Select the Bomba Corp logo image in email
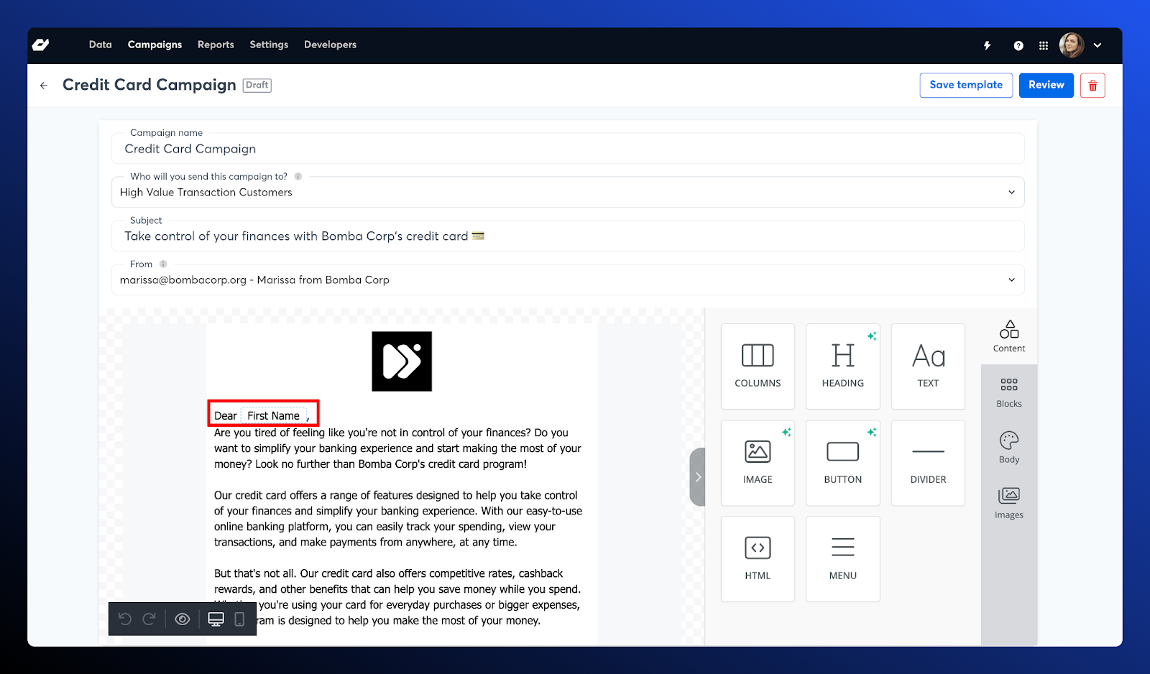 coord(402,361)
